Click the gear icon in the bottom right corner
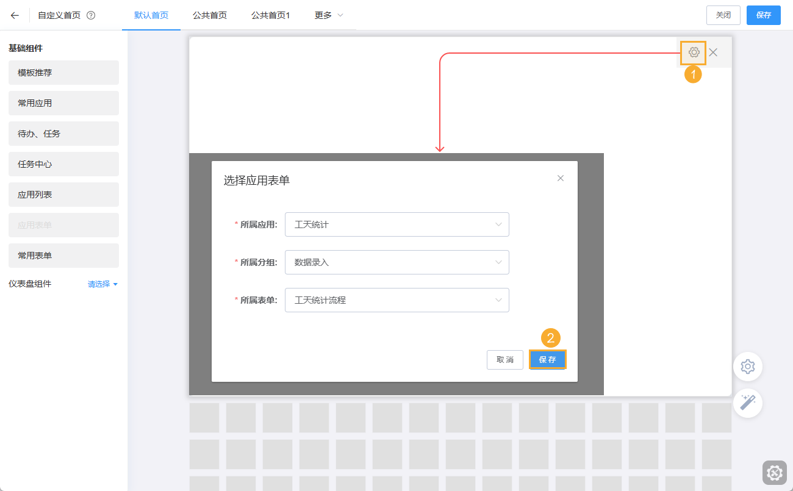 (x=774, y=473)
